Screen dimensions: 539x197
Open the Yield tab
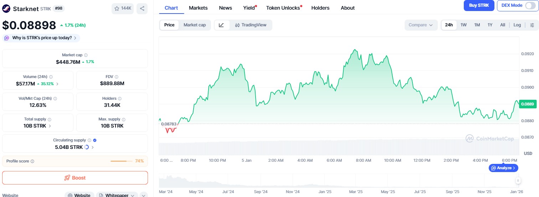tap(250, 8)
